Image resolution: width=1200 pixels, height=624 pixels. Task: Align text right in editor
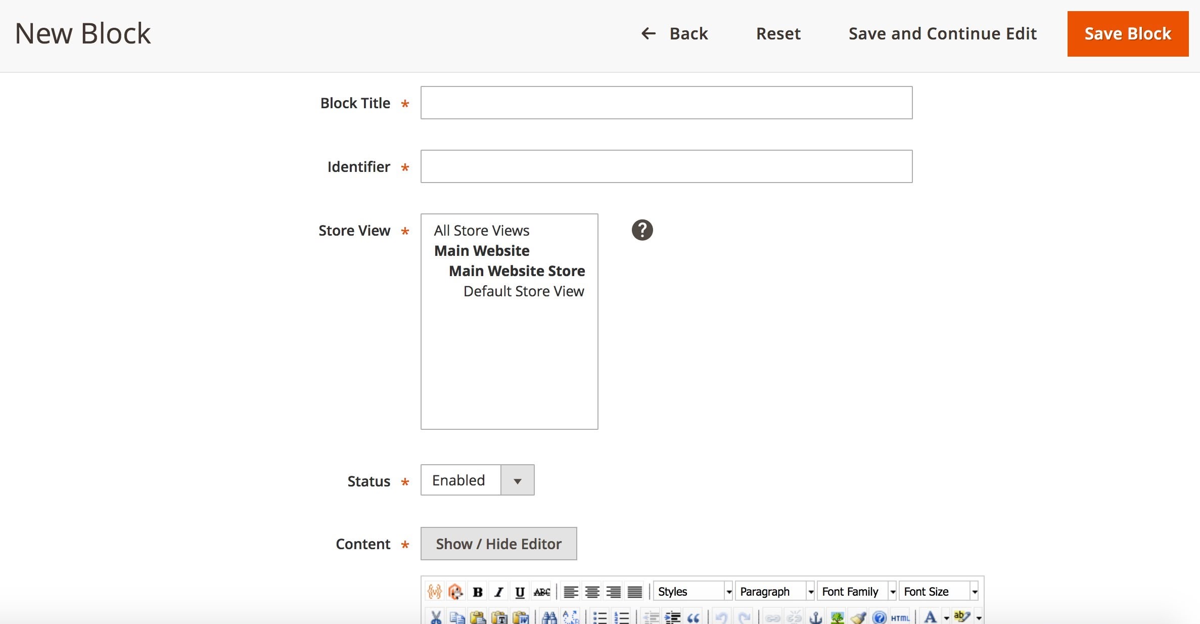(x=613, y=591)
